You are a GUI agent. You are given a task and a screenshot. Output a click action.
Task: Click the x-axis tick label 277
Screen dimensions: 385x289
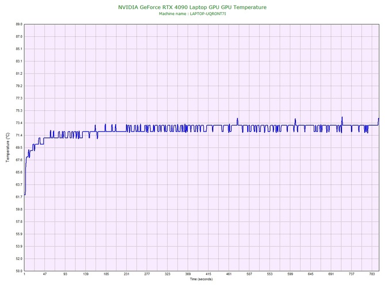[x=147, y=274]
